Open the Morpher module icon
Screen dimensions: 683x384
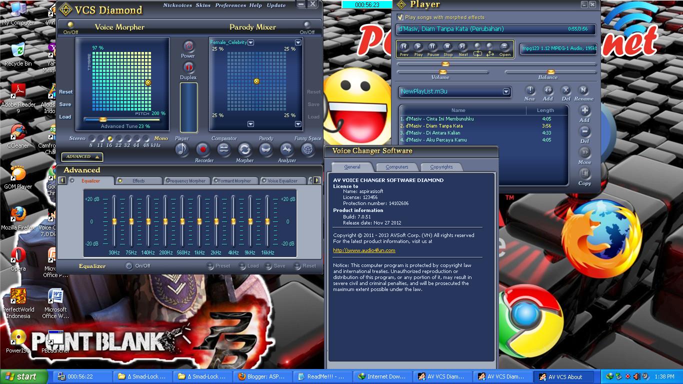[x=244, y=149]
